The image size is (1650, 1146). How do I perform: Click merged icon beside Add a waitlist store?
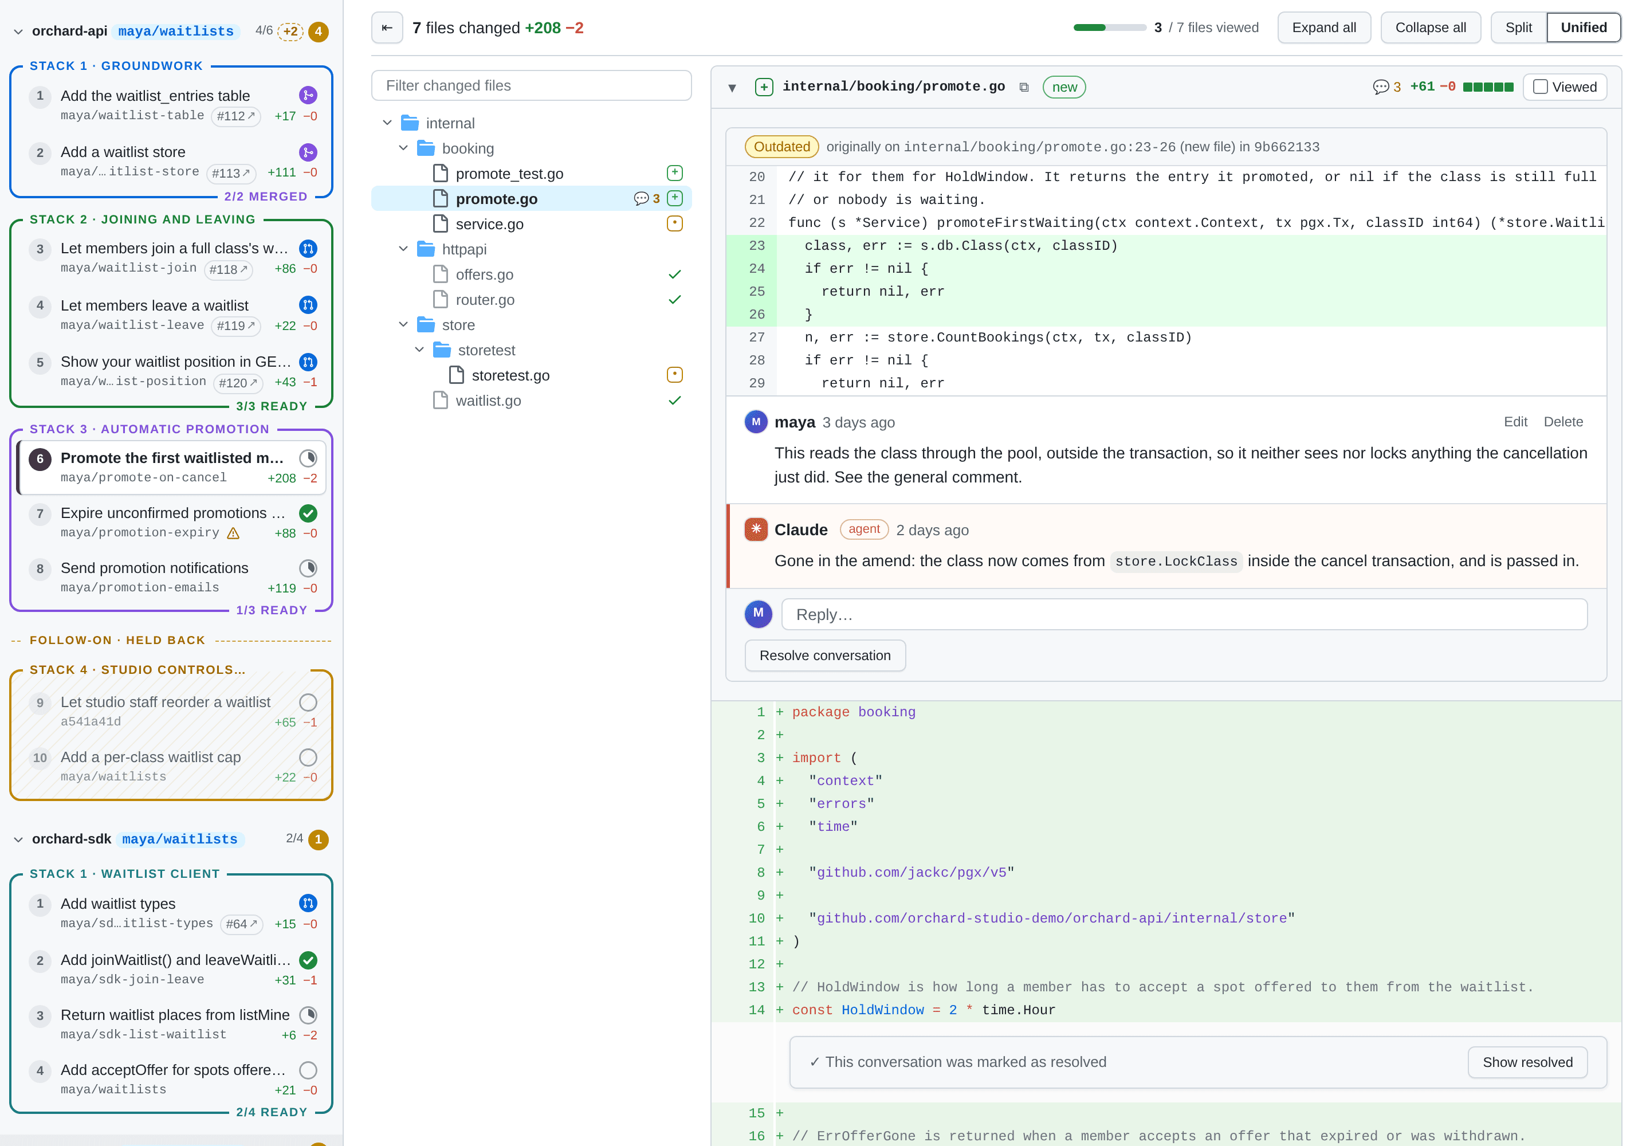click(x=308, y=152)
